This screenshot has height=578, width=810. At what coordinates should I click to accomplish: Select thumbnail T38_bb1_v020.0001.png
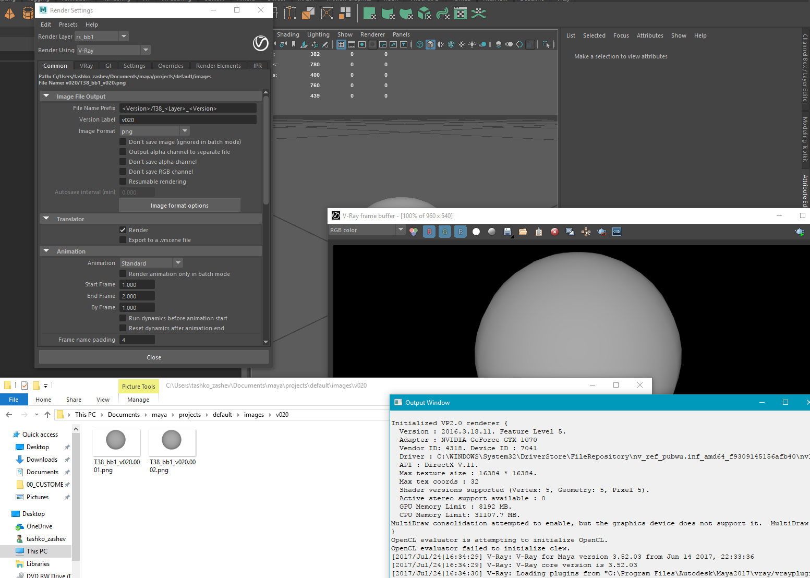tap(117, 452)
